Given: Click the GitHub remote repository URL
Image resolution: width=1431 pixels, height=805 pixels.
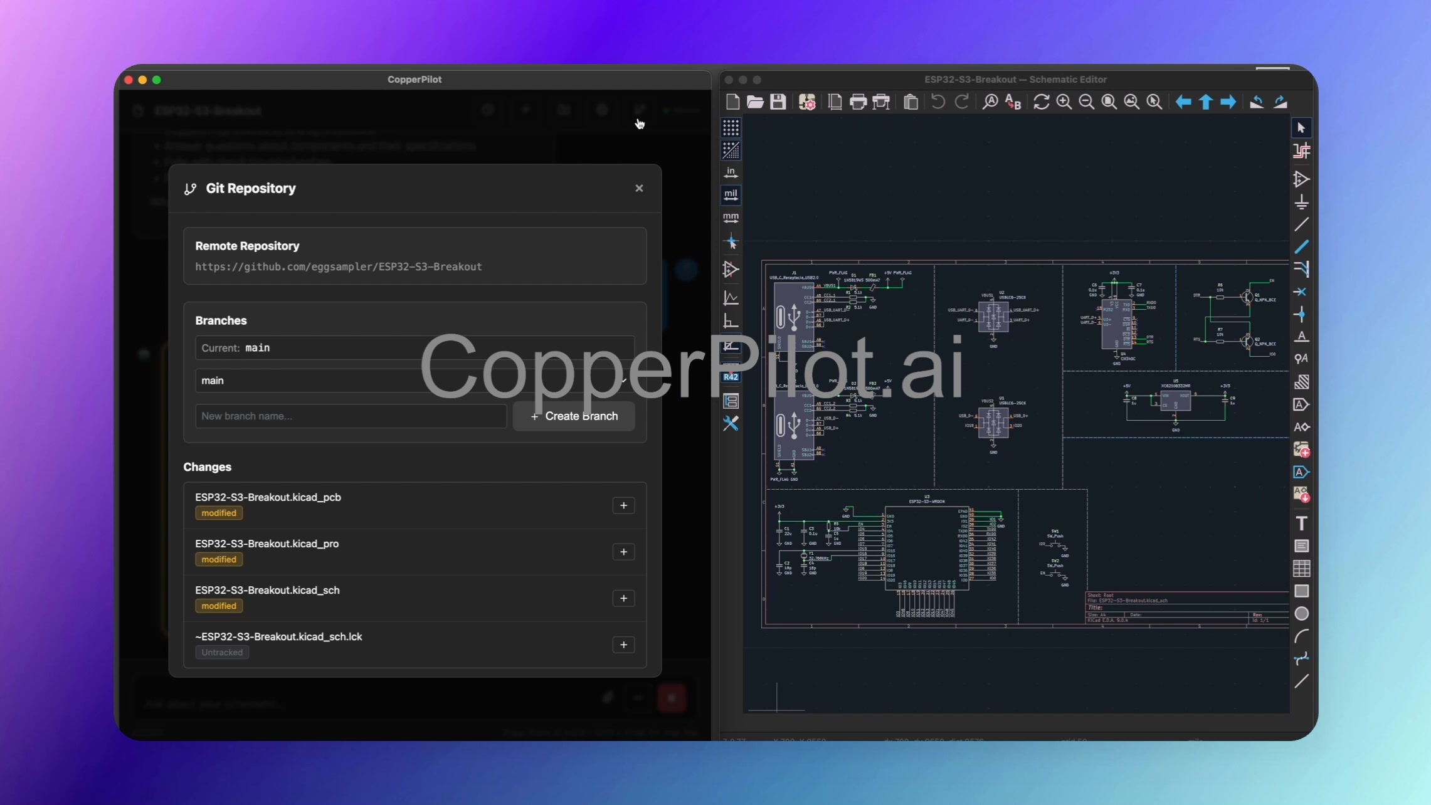Looking at the screenshot, I should 338,266.
